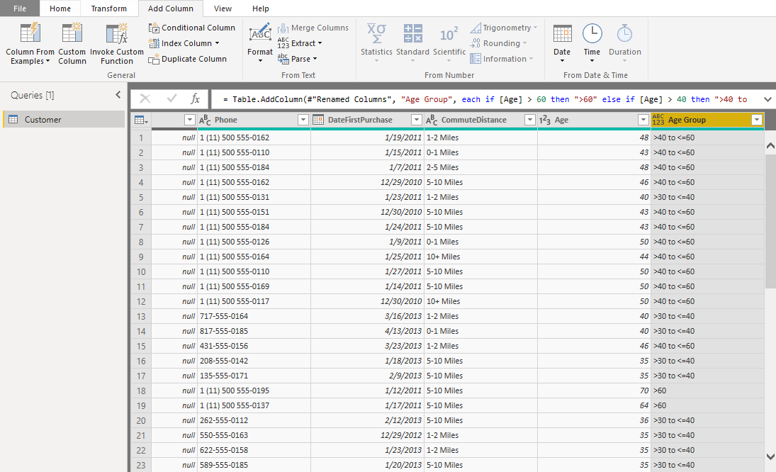Select Invoke Custom Function
Image resolution: width=776 pixels, height=472 pixels.
point(117,43)
